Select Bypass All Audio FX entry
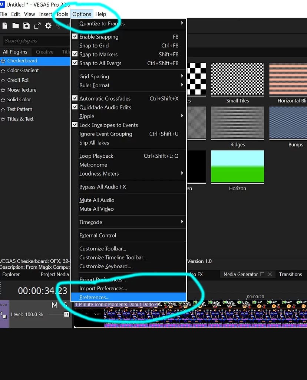Viewport: 307px width, 380px height. (129, 187)
